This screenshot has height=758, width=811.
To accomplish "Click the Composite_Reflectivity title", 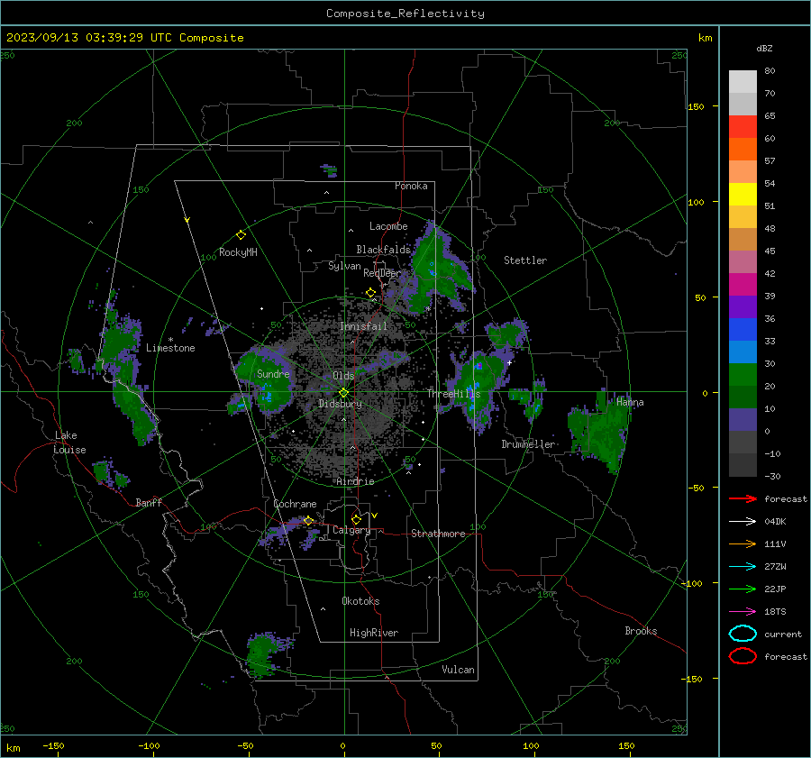I will [405, 14].
